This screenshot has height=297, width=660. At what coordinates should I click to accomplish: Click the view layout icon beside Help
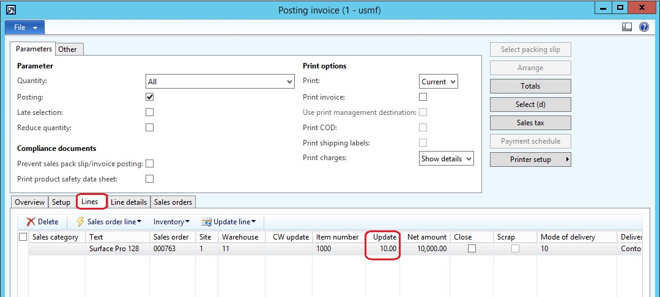click(626, 28)
